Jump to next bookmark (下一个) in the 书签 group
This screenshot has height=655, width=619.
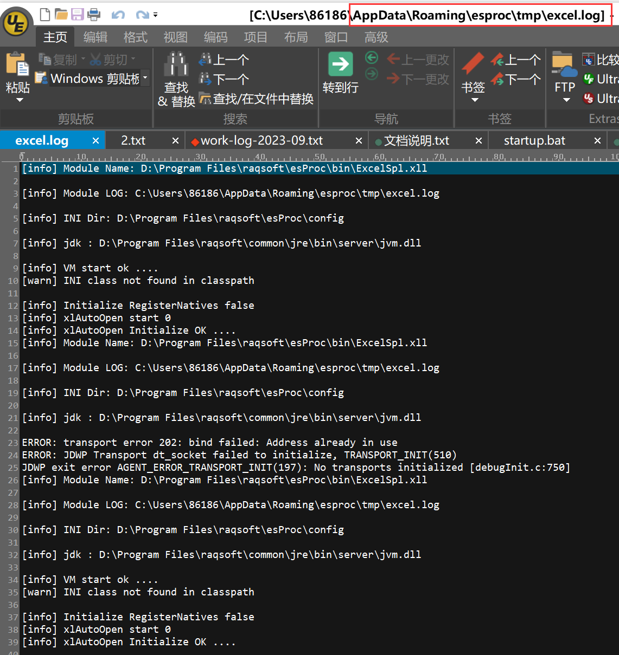coord(515,80)
